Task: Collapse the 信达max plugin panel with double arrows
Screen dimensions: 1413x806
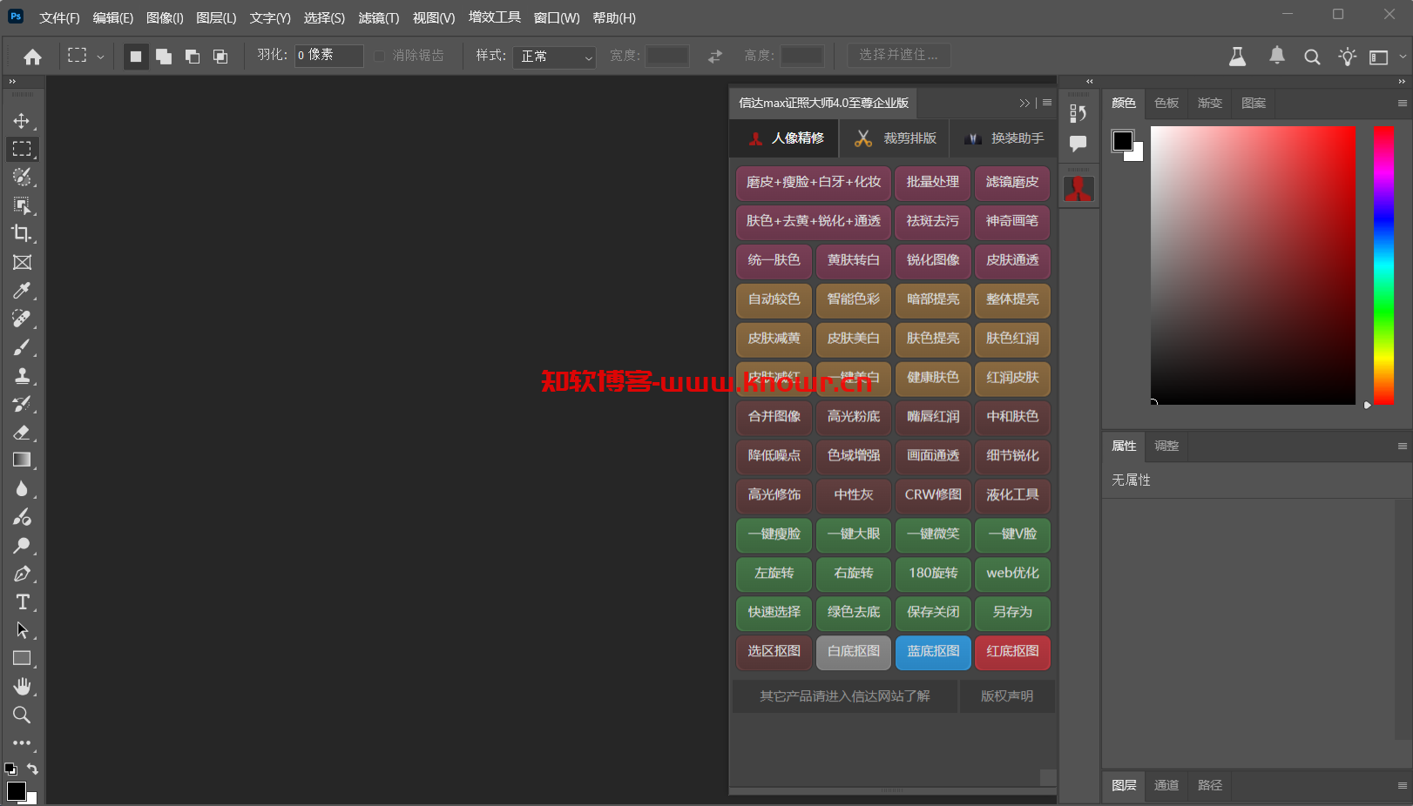Action: 1024,103
